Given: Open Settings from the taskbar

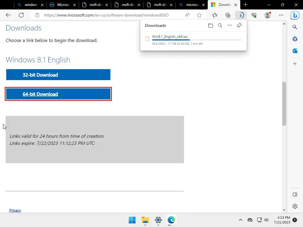Looking at the screenshot, I should [158, 220].
